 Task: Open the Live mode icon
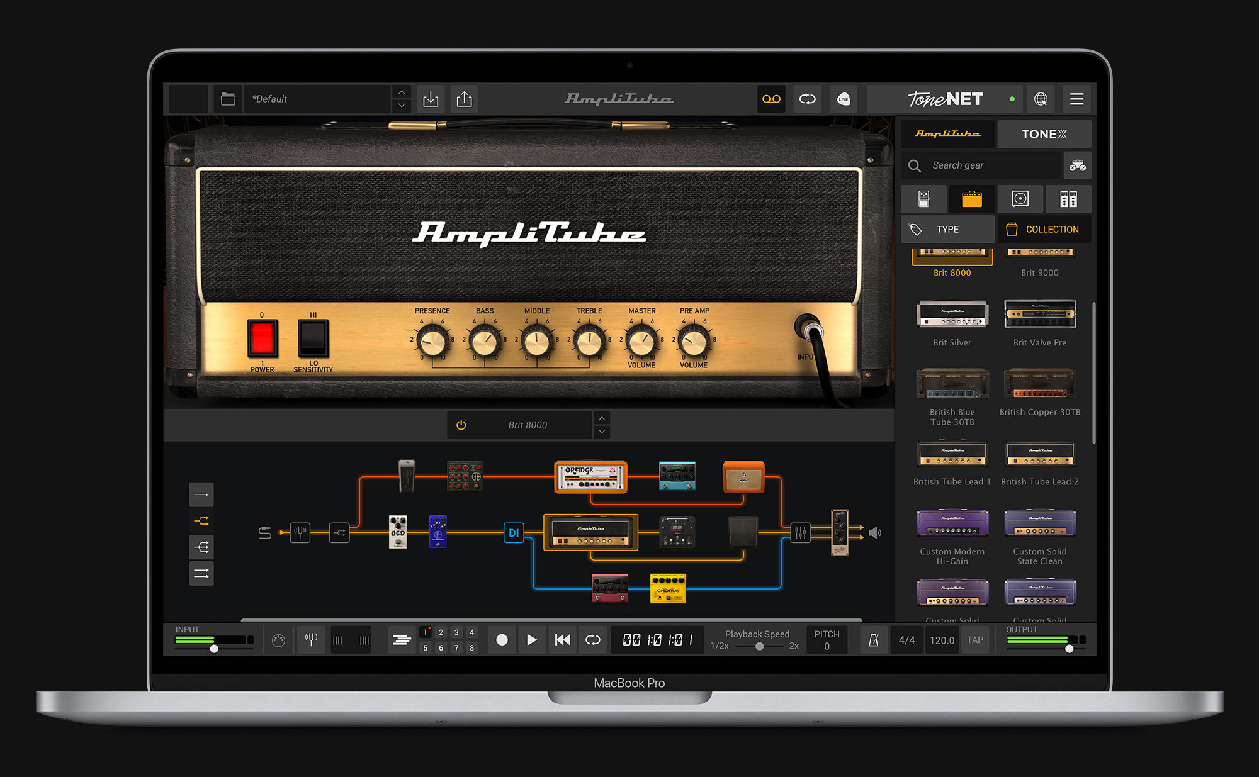[844, 99]
